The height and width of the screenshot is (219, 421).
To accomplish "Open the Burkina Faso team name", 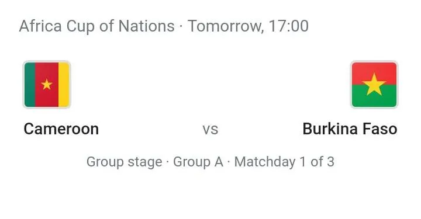I will tap(350, 129).
